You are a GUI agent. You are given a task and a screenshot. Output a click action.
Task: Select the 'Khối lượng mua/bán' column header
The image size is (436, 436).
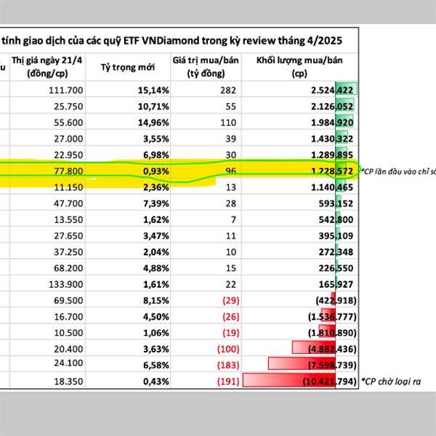click(299, 67)
